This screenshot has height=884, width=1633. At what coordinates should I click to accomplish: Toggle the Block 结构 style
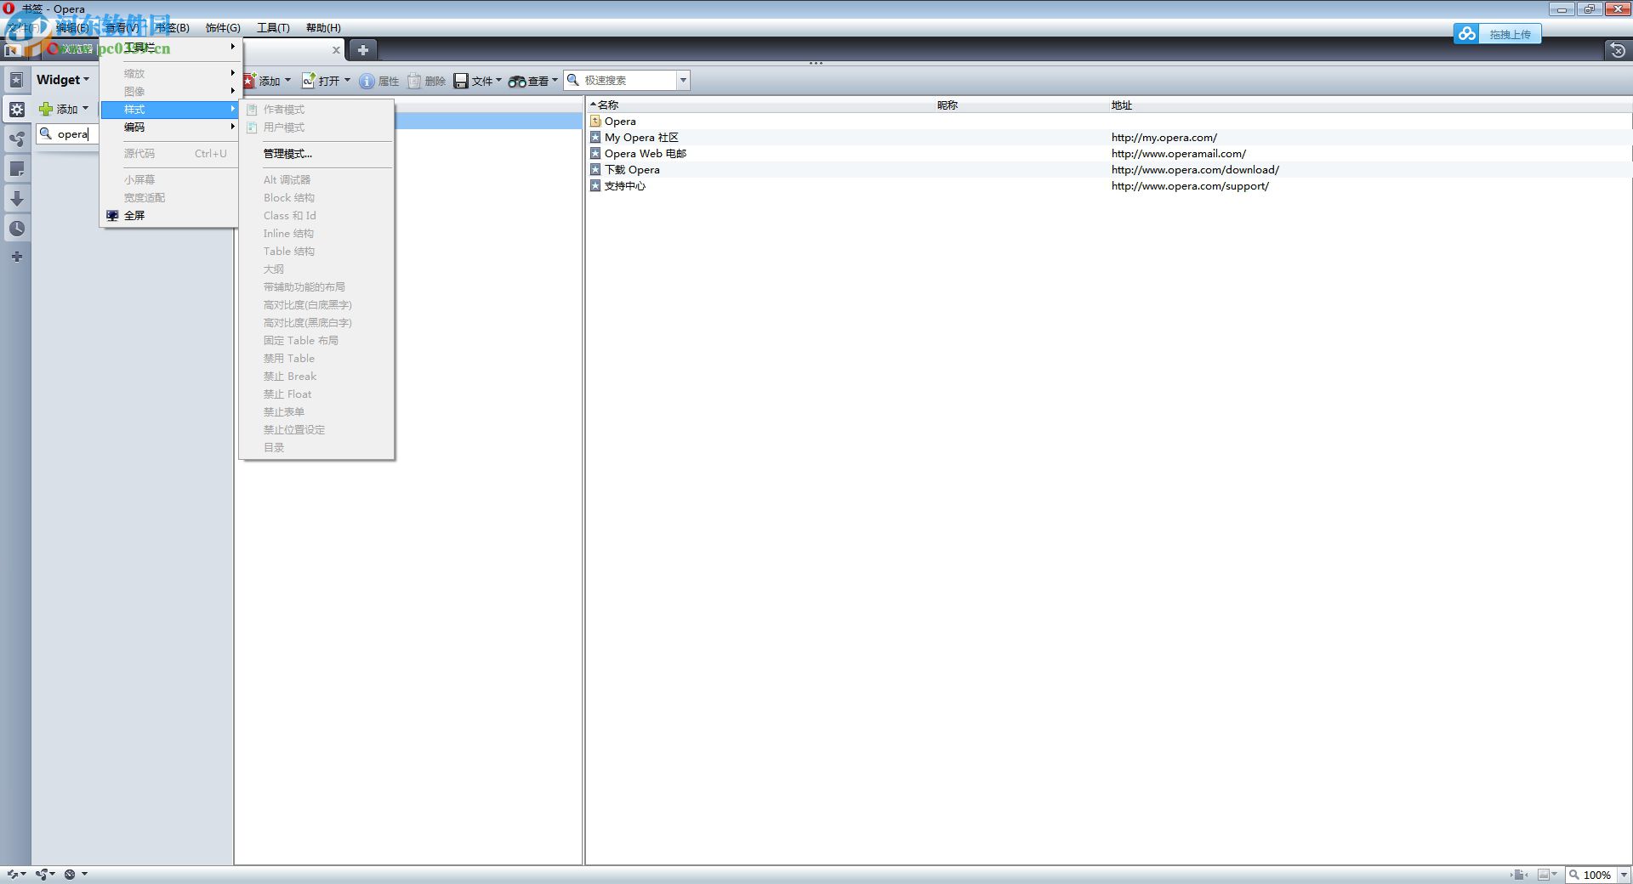316,198
